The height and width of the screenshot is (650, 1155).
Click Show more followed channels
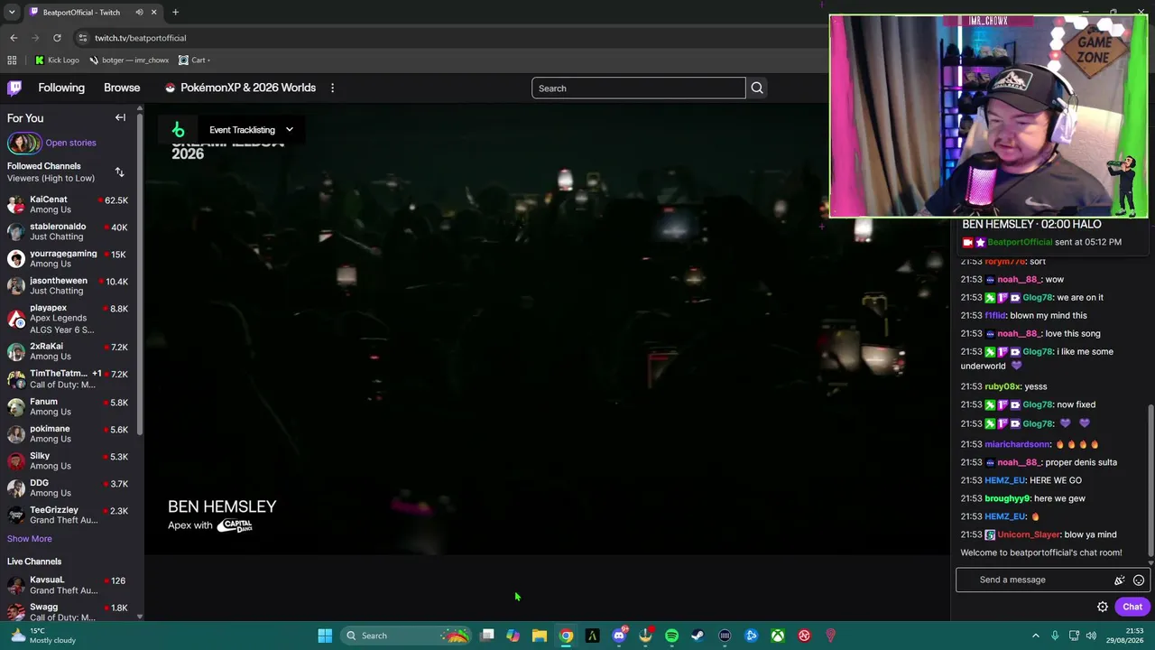(x=30, y=539)
